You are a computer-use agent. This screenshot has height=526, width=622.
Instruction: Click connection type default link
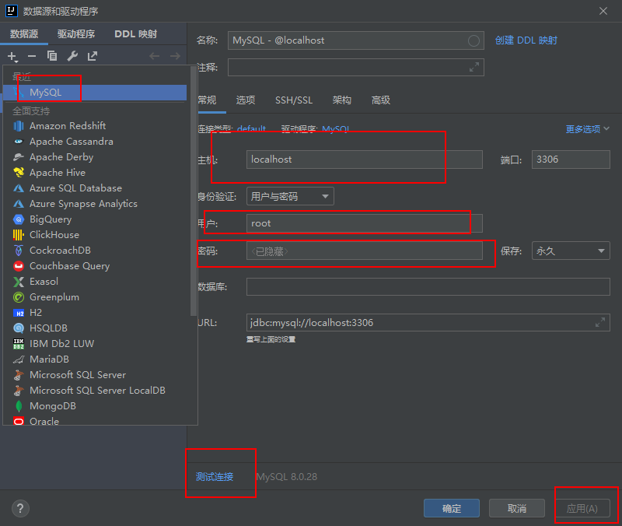251,128
